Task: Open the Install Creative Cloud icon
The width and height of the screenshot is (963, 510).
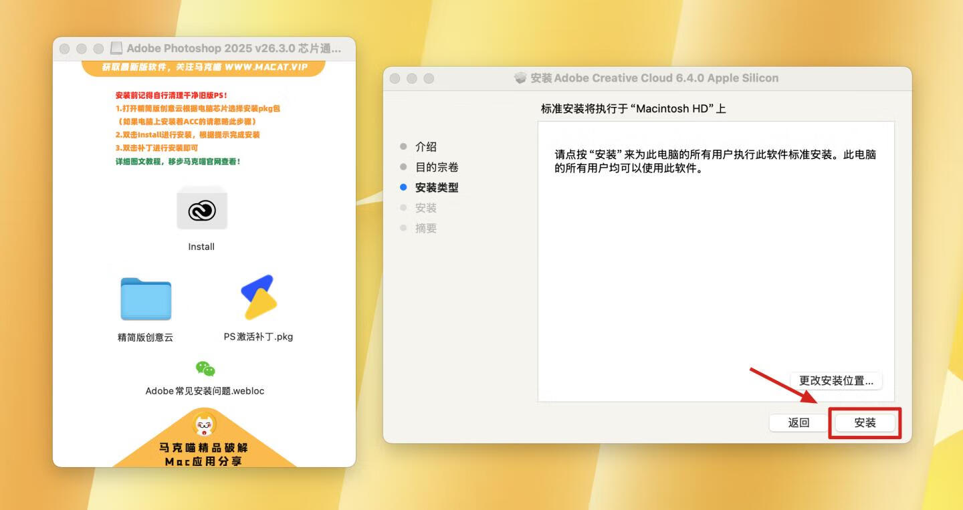Action: coord(202,209)
